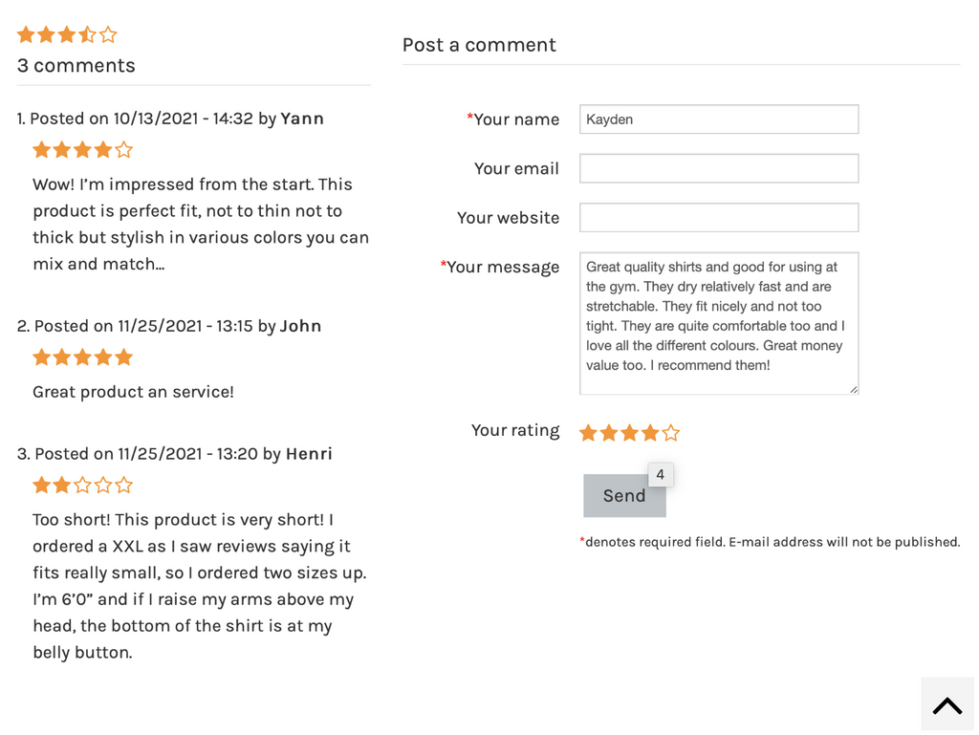The image size is (979, 735).
Task: Click the tooltip showing the number 4
Action: point(660,474)
